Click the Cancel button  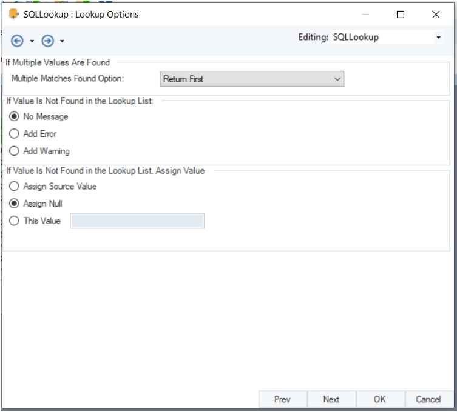pos(428,399)
